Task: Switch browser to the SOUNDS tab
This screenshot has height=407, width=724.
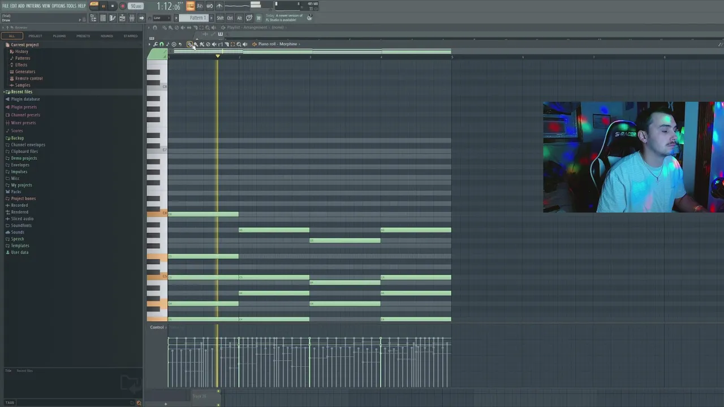Action: point(107,36)
